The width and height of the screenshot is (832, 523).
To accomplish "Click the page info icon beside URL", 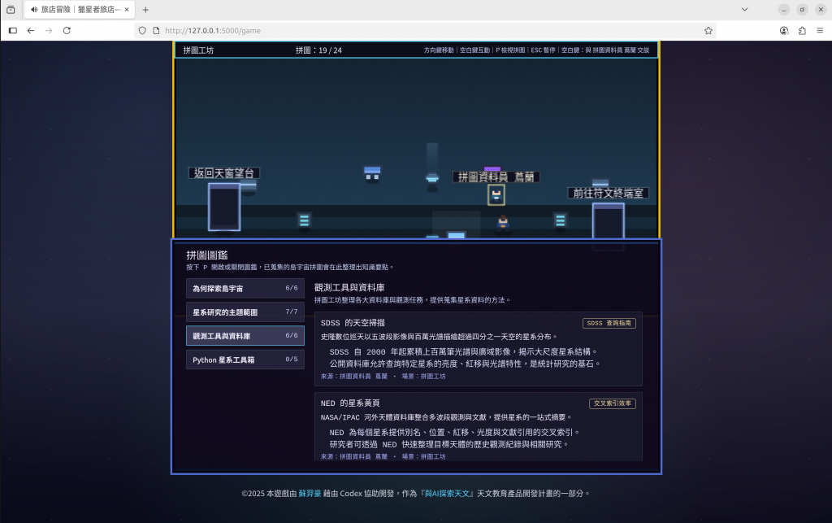I will 156,31.
